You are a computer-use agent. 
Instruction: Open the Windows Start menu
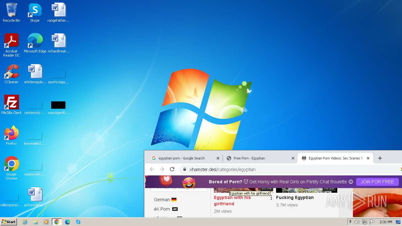point(8,222)
